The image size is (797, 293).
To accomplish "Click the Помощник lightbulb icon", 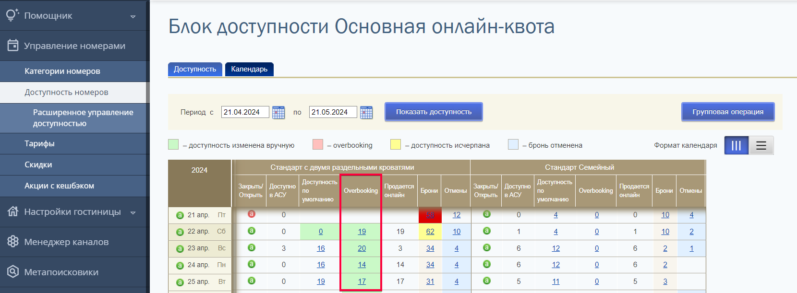I will [12, 15].
